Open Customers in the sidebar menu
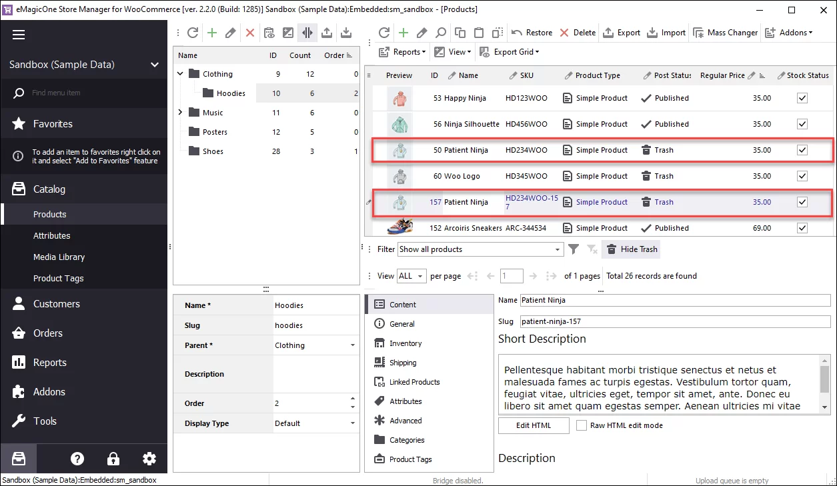The width and height of the screenshot is (837, 486). [x=57, y=304]
